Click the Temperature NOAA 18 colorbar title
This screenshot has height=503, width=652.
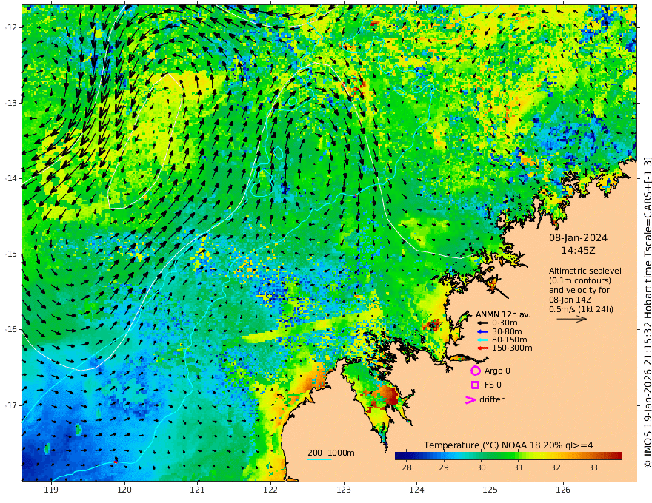pyautogui.click(x=508, y=445)
